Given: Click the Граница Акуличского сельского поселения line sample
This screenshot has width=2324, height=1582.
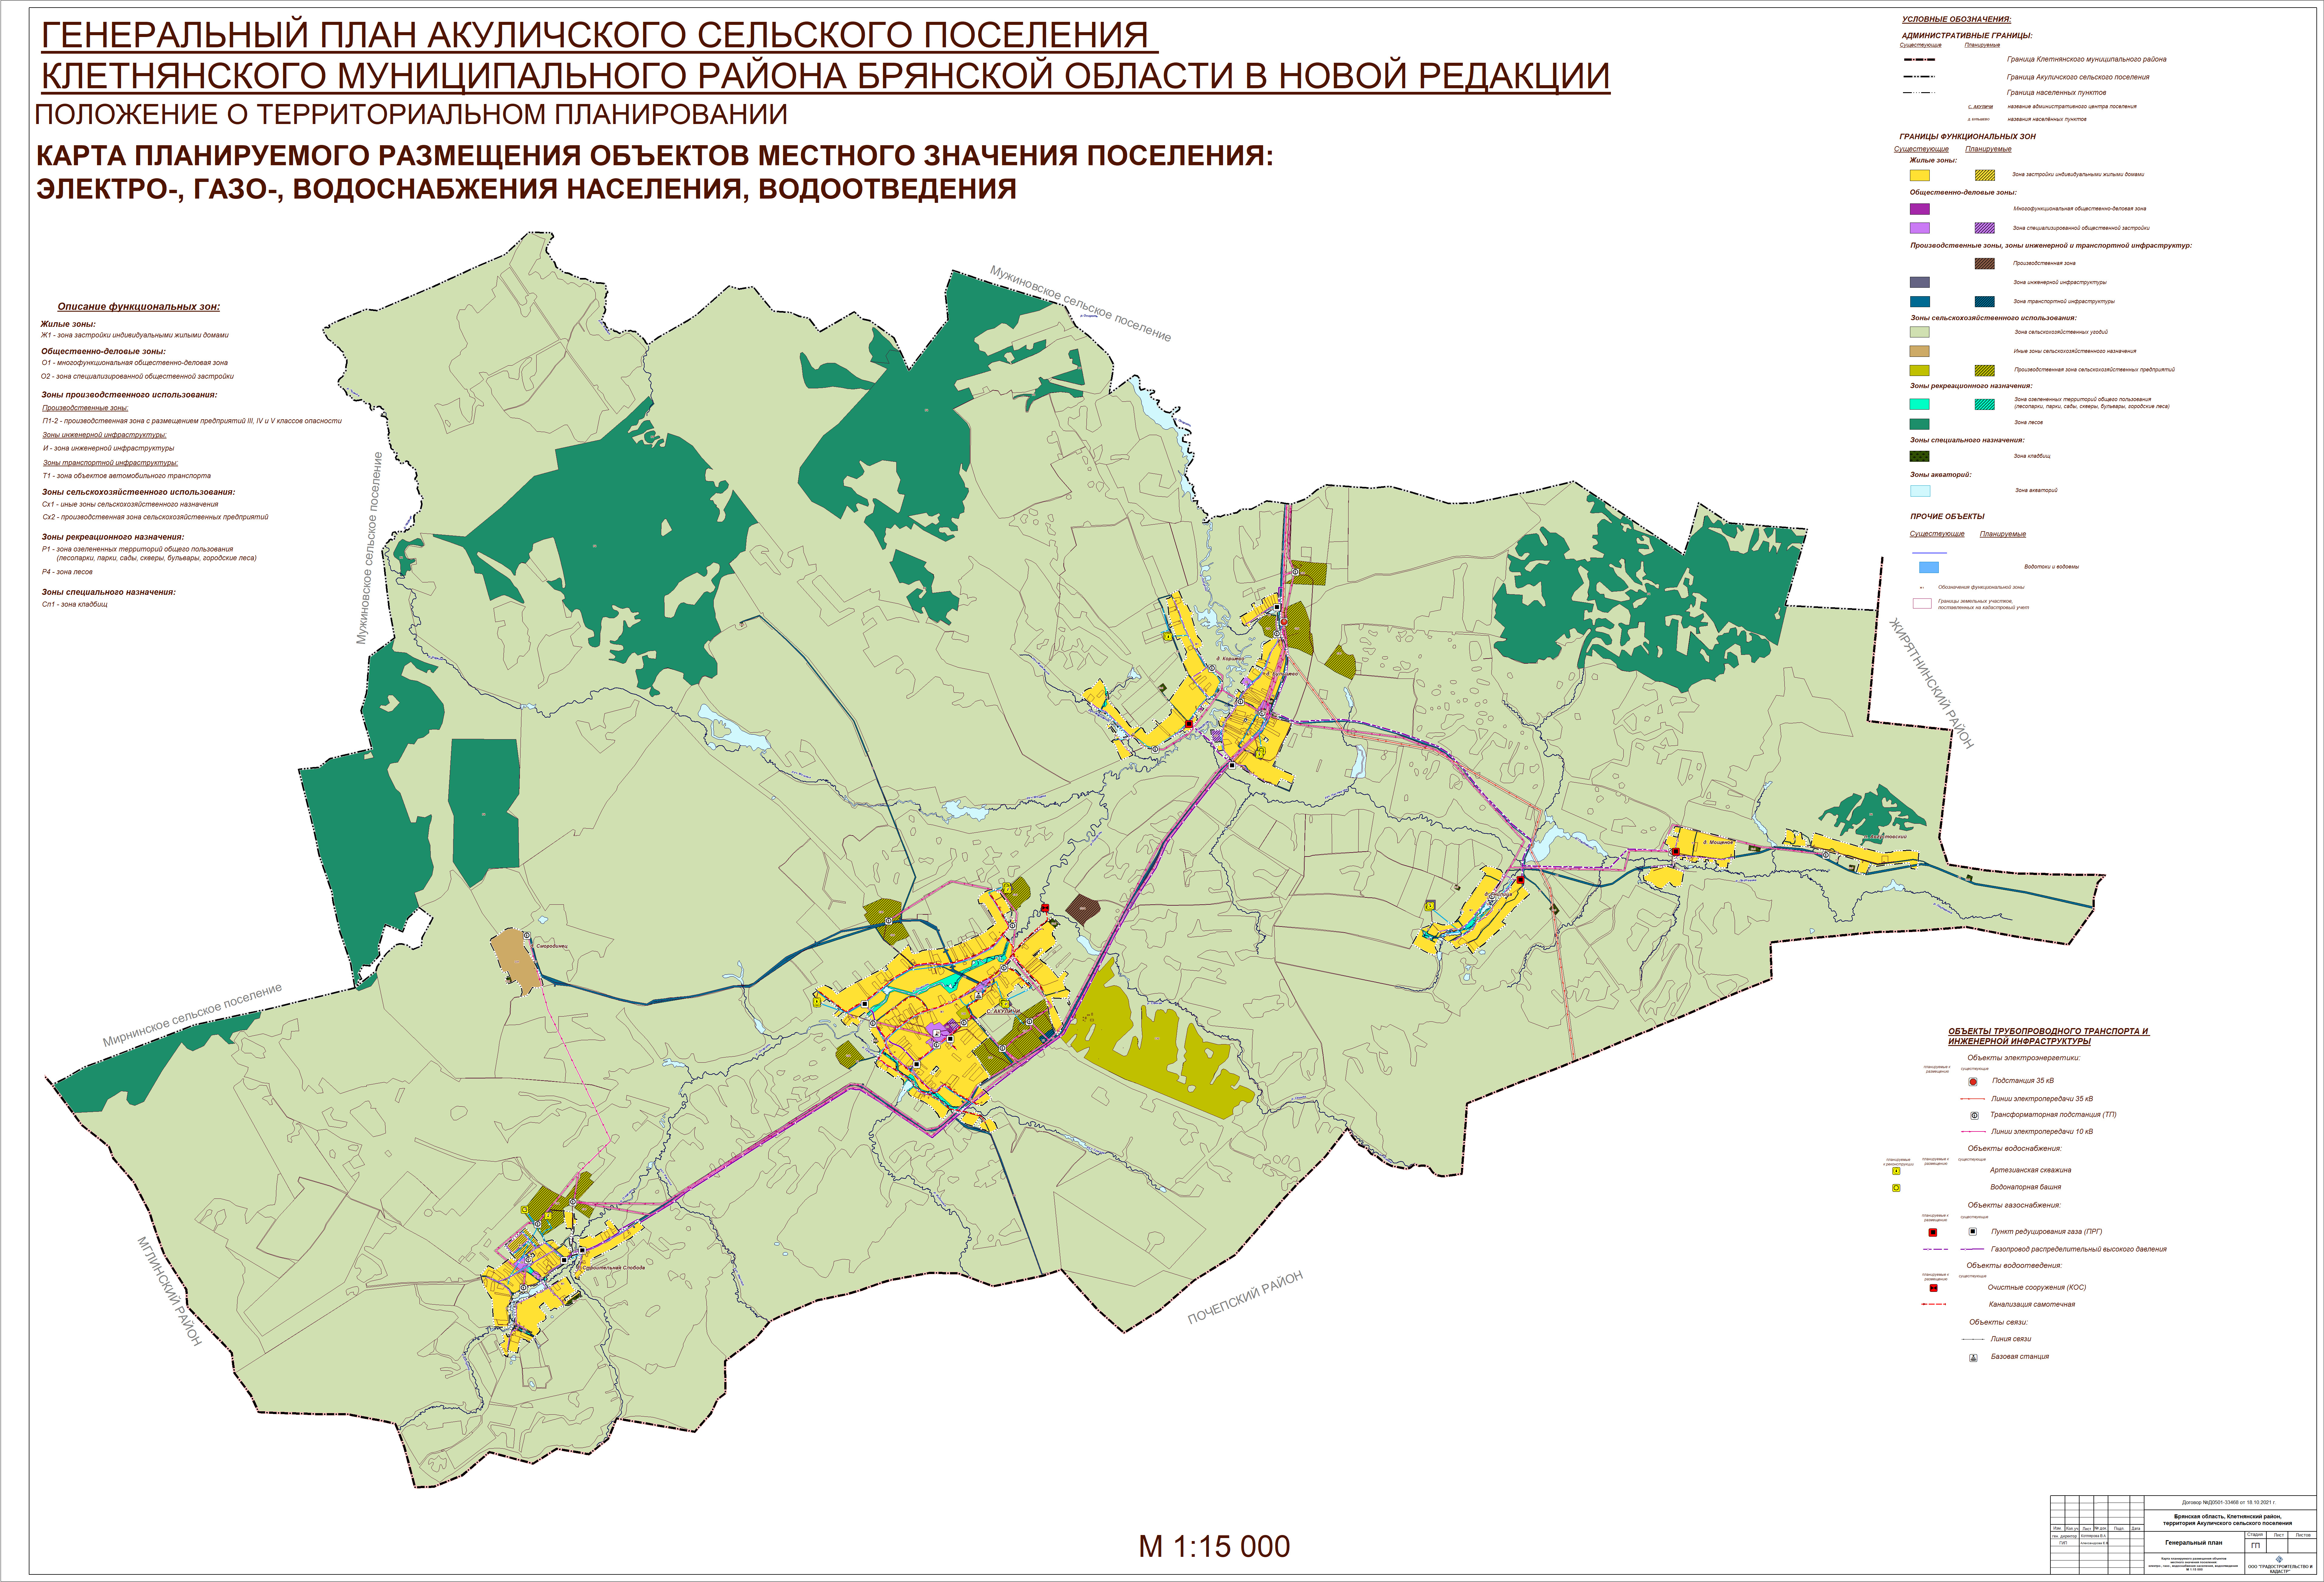Looking at the screenshot, I should (x=1919, y=77).
